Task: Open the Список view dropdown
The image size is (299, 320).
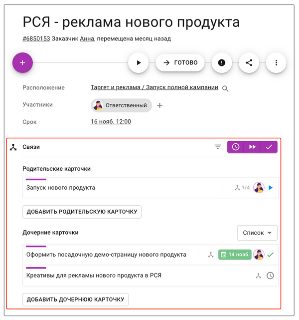Action: [257, 233]
